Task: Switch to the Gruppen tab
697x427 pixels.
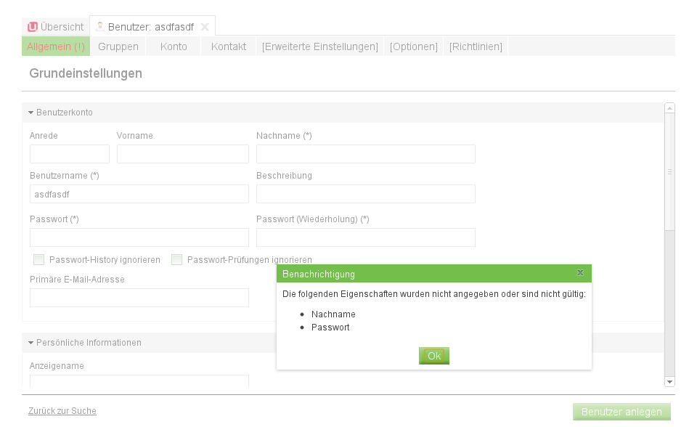Action: click(118, 46)
